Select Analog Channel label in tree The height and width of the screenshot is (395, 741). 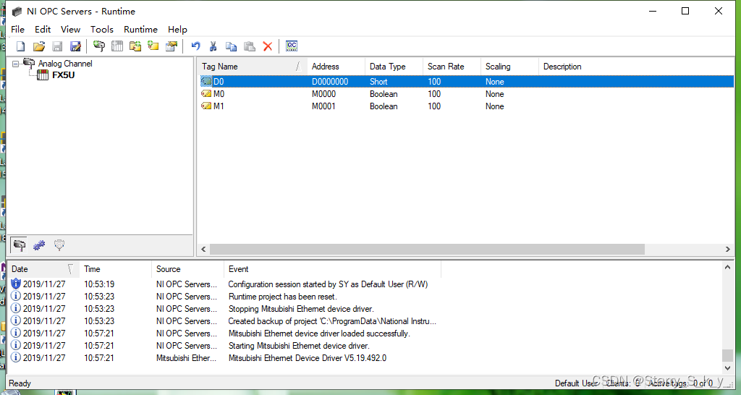click(x=65, y=64)
